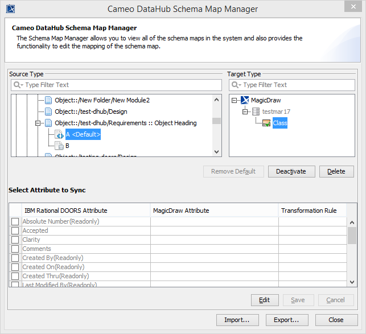Click the Source Type filter magnifier icon
Screen dimensions: 366x334
pyautogui.click(x=18, y=85)
